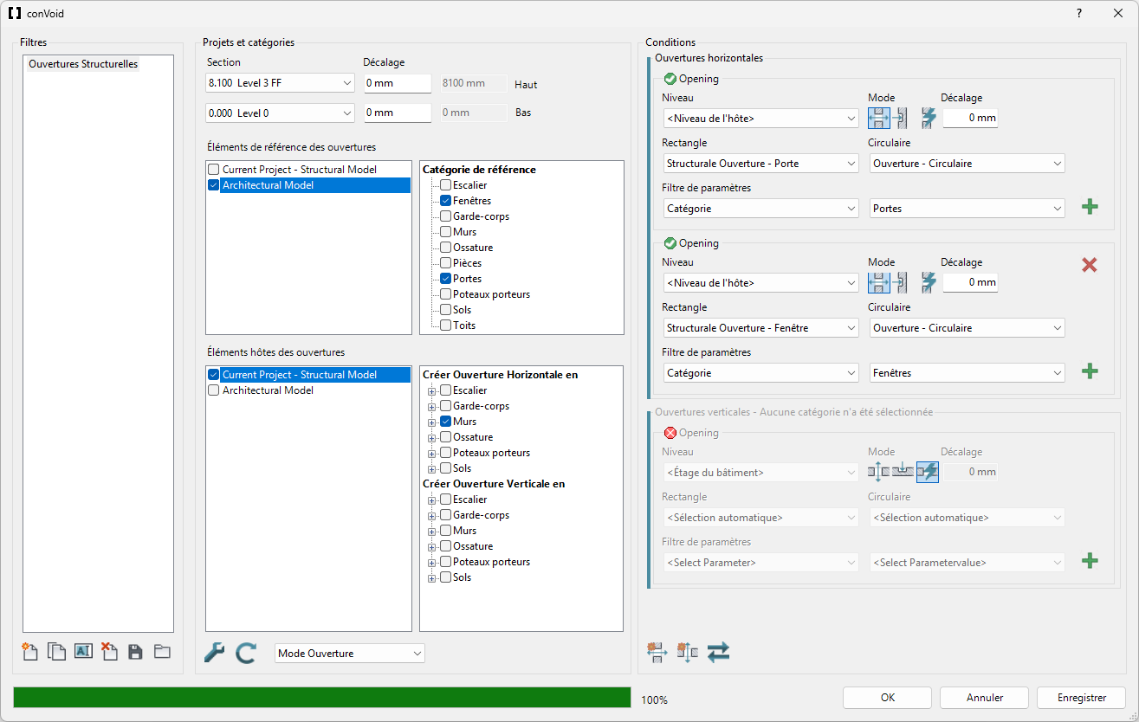
Task: Check the Toits reference category
Action: coord(445,326)
